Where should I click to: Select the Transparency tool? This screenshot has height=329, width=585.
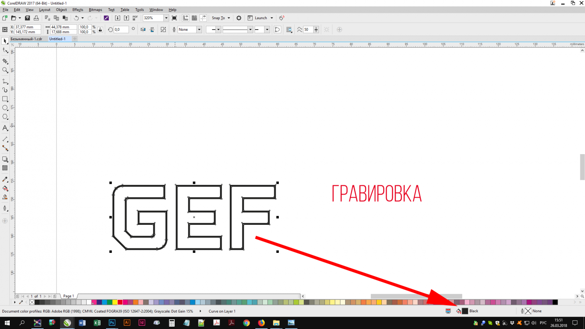pos(5,168)
